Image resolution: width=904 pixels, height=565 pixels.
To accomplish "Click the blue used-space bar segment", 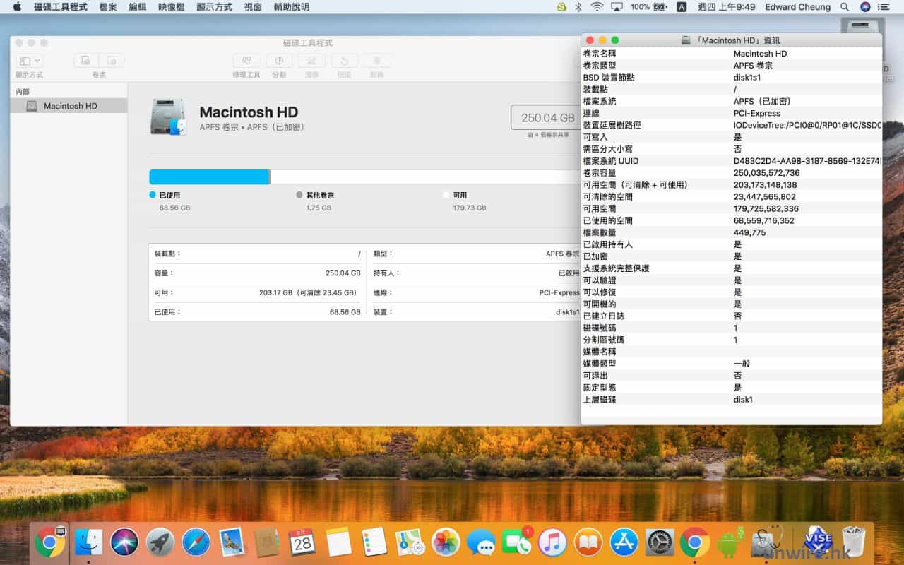I will [x=209, y=177].
